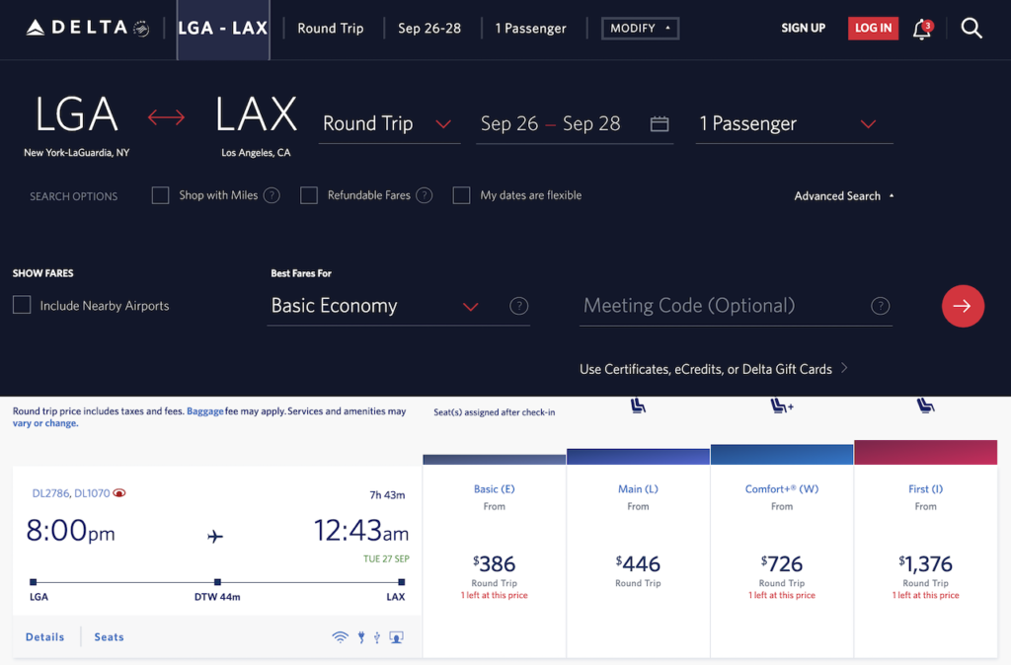Select LGA - LAX header tab
Viewport: 1011px width, 665px height.
pos(223,29)
